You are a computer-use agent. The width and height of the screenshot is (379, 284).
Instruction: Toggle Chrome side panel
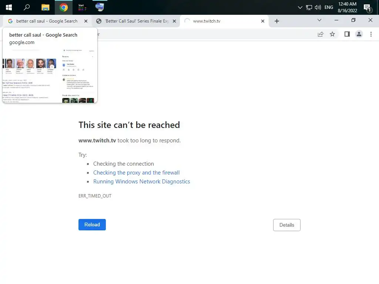point(347,34)
